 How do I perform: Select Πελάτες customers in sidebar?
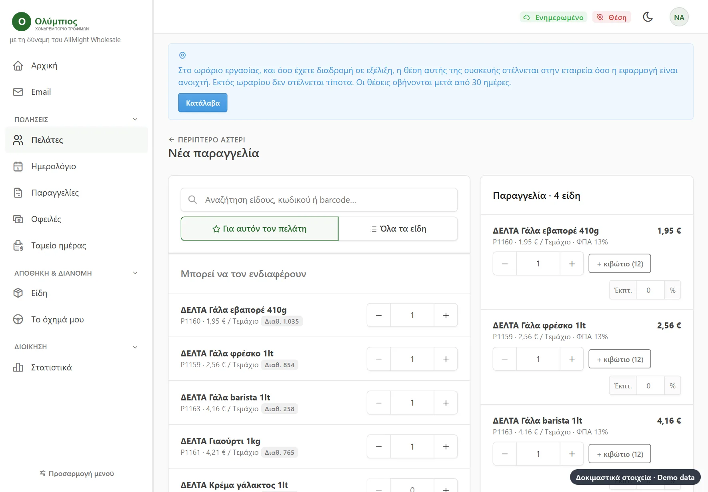pyautogui.click(x=76, y=140)
